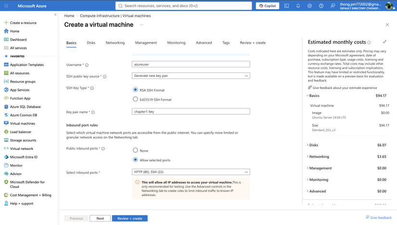Expand the Management cost section
Image resolution: width=397 pixels, height=225 pixels.
coord(307,168)
